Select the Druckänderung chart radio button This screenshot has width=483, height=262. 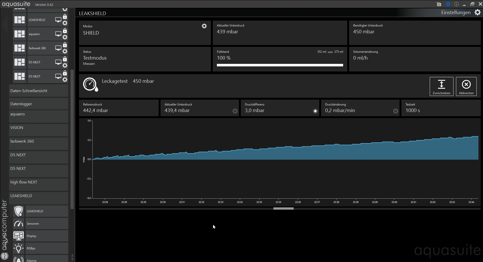(395, 111)
